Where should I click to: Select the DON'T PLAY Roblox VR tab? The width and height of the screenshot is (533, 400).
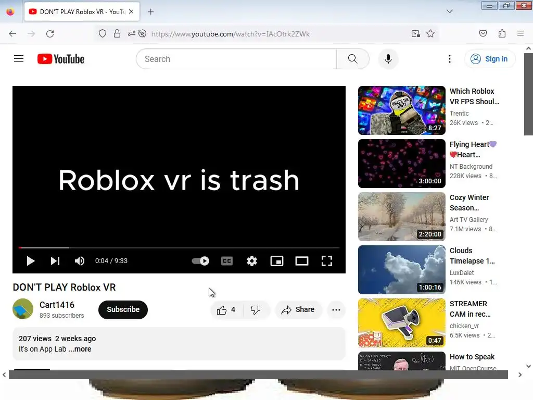82,11
